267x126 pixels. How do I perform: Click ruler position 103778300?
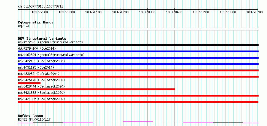[147, 12]
